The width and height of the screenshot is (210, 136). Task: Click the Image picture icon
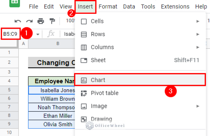tap(84, 106)
